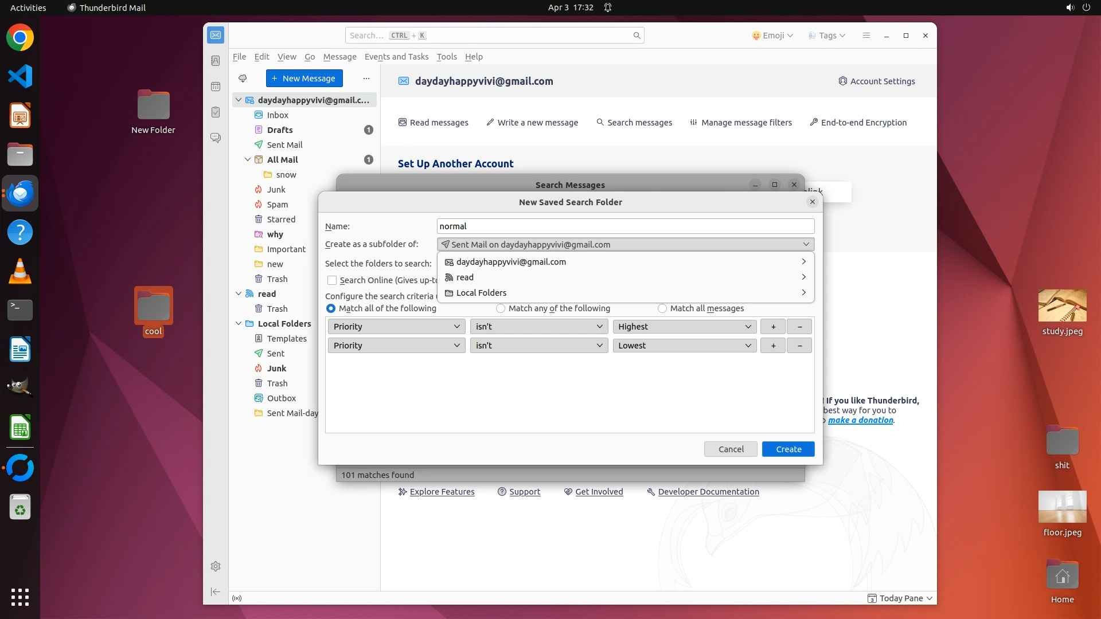Viewport: 1101px width, 619px height.
Task: Open the Highest priority value dropdown
Action: [684, 327]
